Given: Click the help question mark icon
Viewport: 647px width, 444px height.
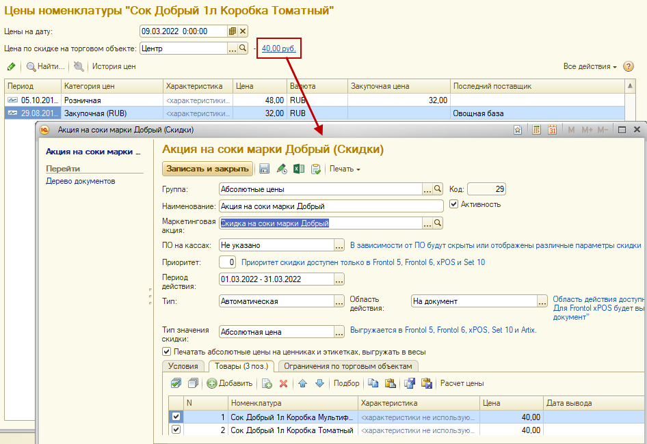Looking at the screenshot, I should [x=629, y=66].
